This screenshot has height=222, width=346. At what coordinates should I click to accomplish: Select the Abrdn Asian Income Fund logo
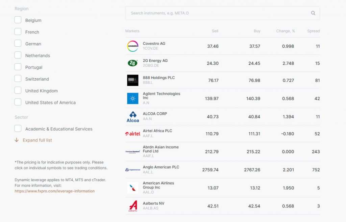coord(132,152)
